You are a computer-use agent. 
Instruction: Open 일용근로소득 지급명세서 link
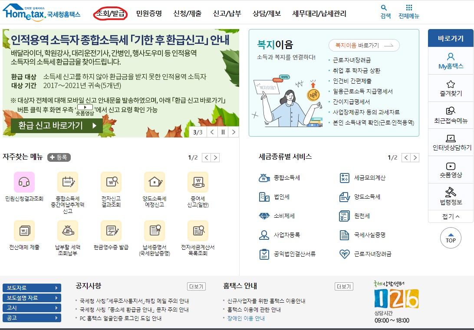click(363, 91)
